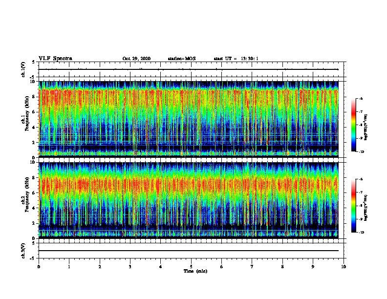The height and width of the screenshot is (299, 387).
Task: Click time axis tick label "9"
Action: pyautogui.click(x=313, y=267)
